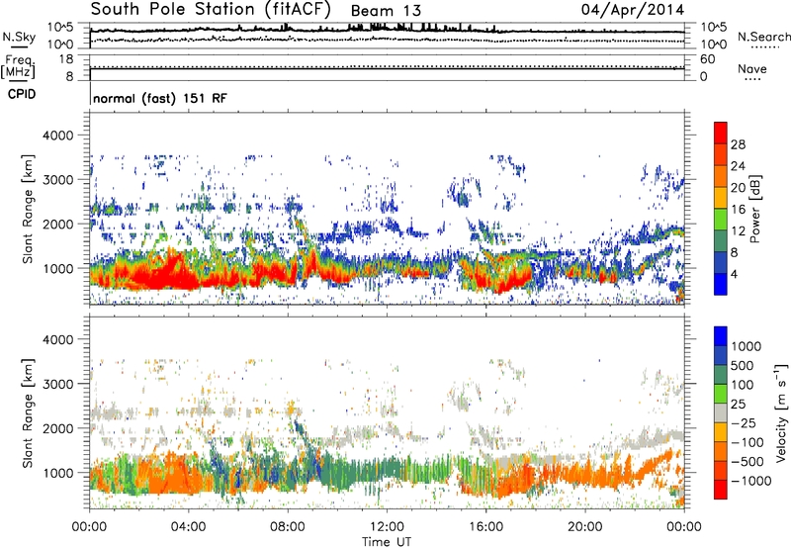Viewport: 791px width, 548px height.
Task: Click the "3000" tick of the power panel
Action: [57, 180]
